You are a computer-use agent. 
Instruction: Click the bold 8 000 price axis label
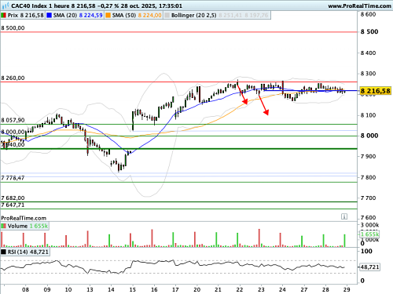(369, 136)
